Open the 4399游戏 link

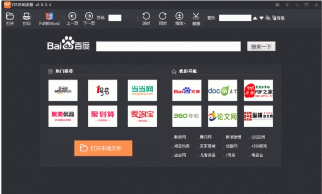click(x=259, y=146)
